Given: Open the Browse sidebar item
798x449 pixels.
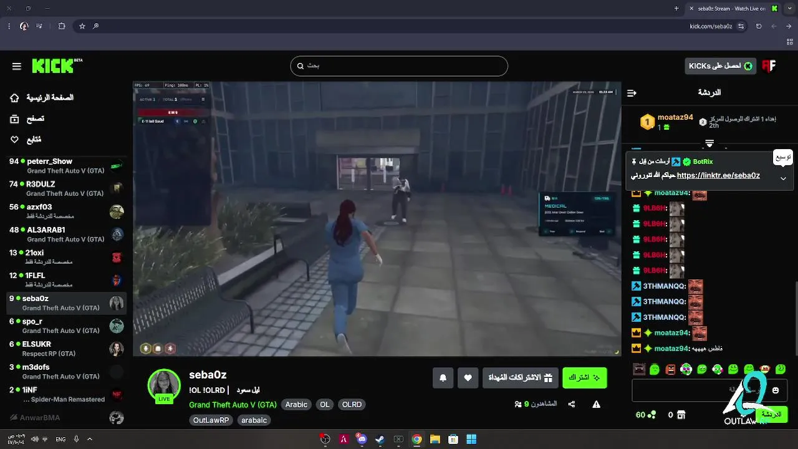Looking at the screenshot, I should coord(27,118).
